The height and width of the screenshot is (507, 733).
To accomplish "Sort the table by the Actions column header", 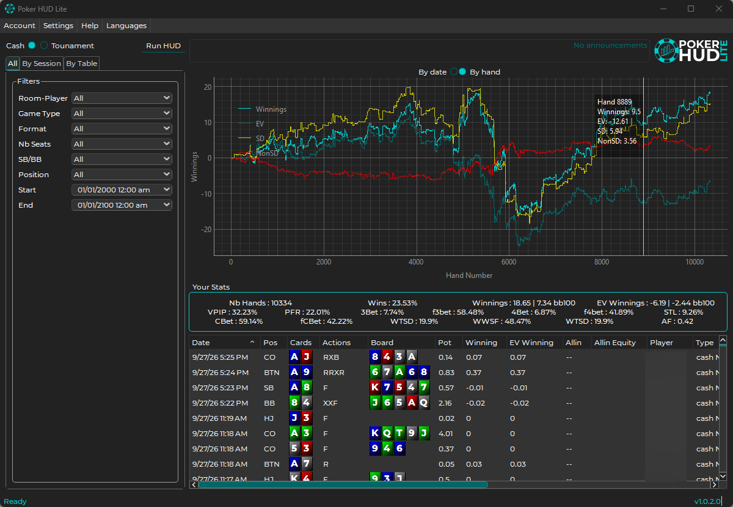I will pyautogui.click(x=344, y=343).
